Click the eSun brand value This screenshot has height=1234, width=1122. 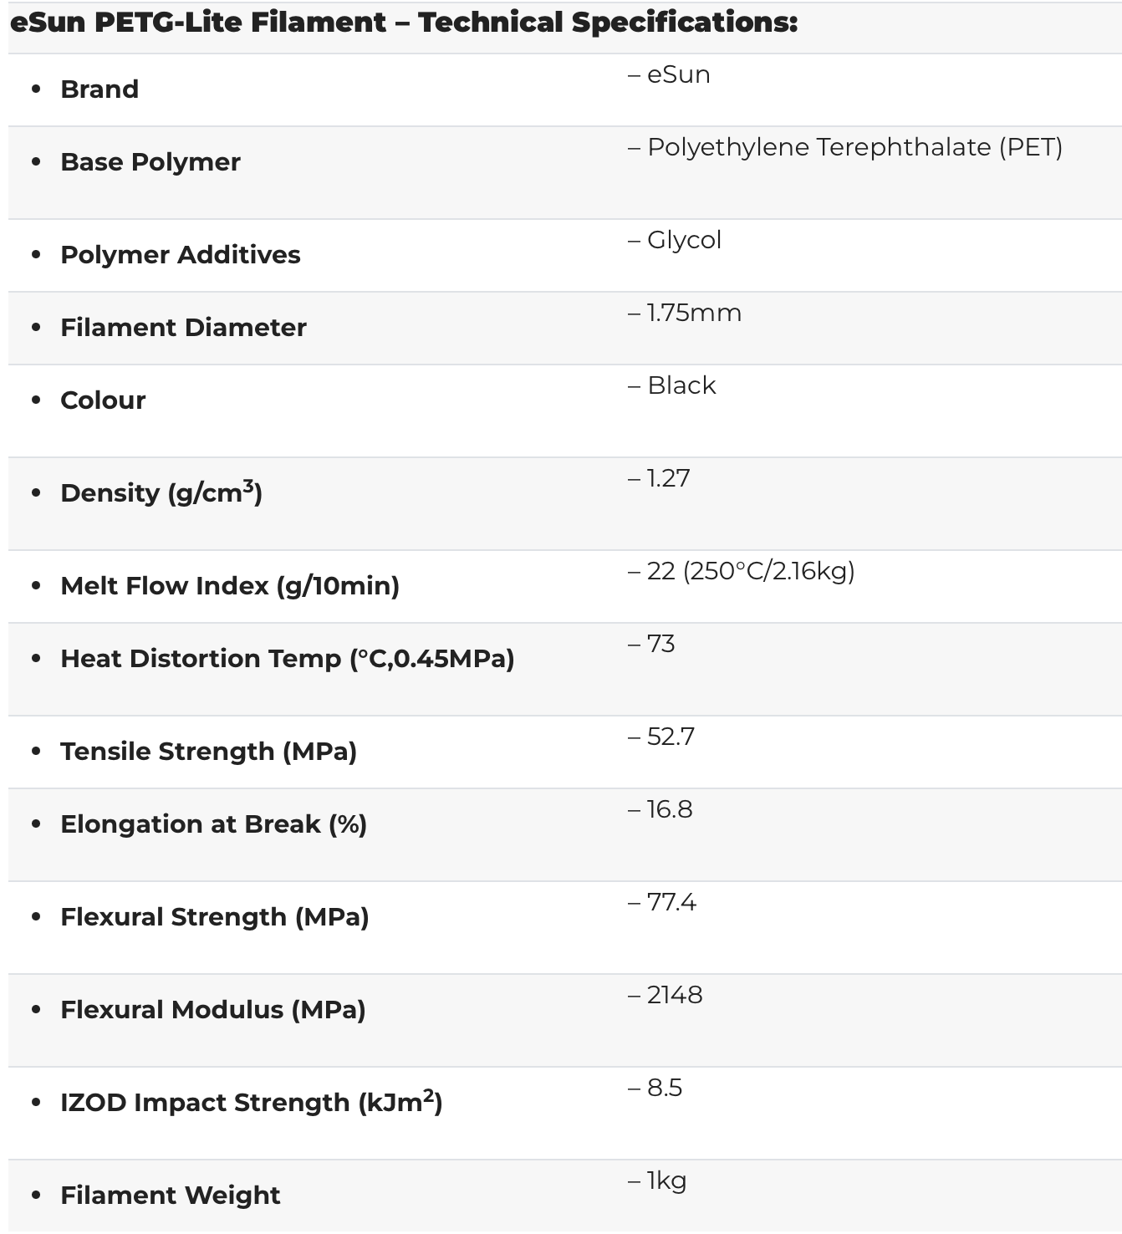point(669,74)
